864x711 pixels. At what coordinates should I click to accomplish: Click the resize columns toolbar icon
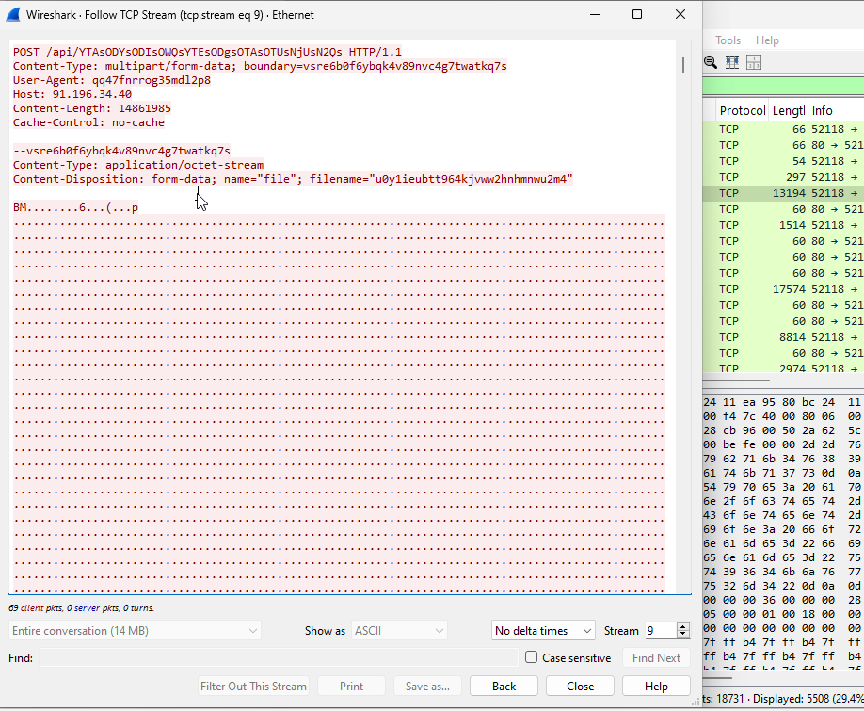732,62
